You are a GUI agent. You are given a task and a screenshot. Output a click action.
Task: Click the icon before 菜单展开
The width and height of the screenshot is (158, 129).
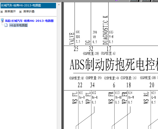[2, 12]
